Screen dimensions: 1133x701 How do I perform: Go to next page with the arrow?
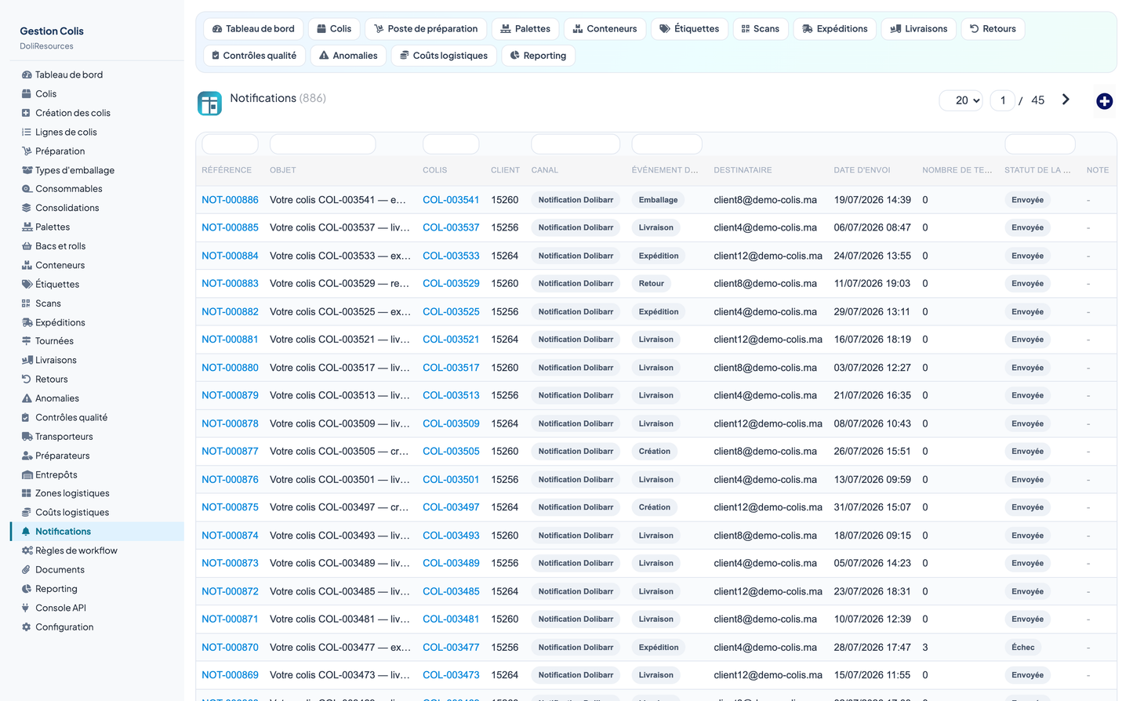pos(1066,100)
